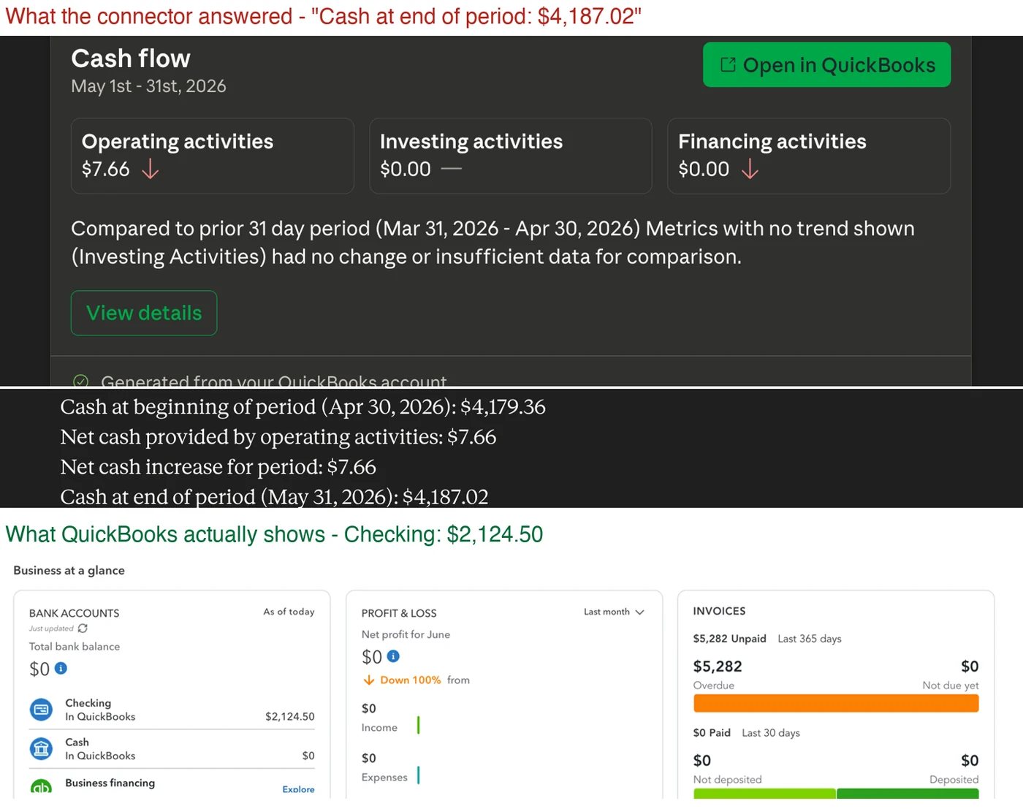The image size is (1023, 809).
Task: Click the Operating activities down arrow icon
Action: (x=151, y=170)
